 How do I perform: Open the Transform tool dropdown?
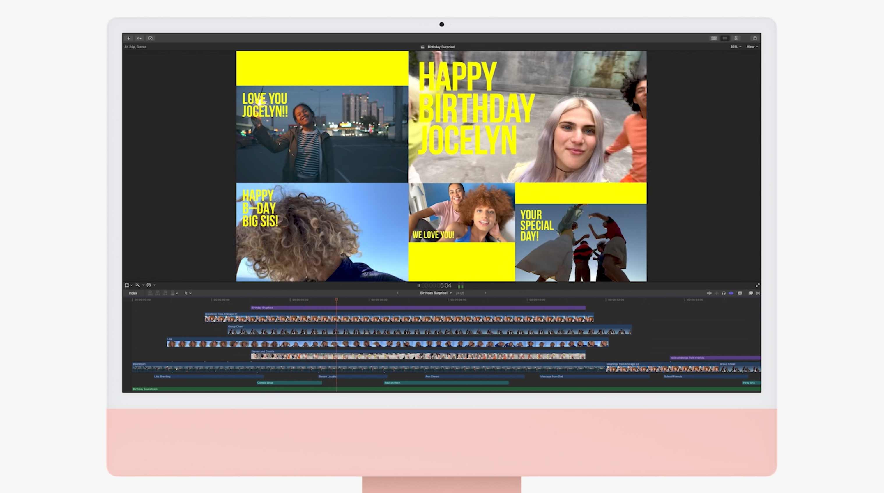(128, 285)
